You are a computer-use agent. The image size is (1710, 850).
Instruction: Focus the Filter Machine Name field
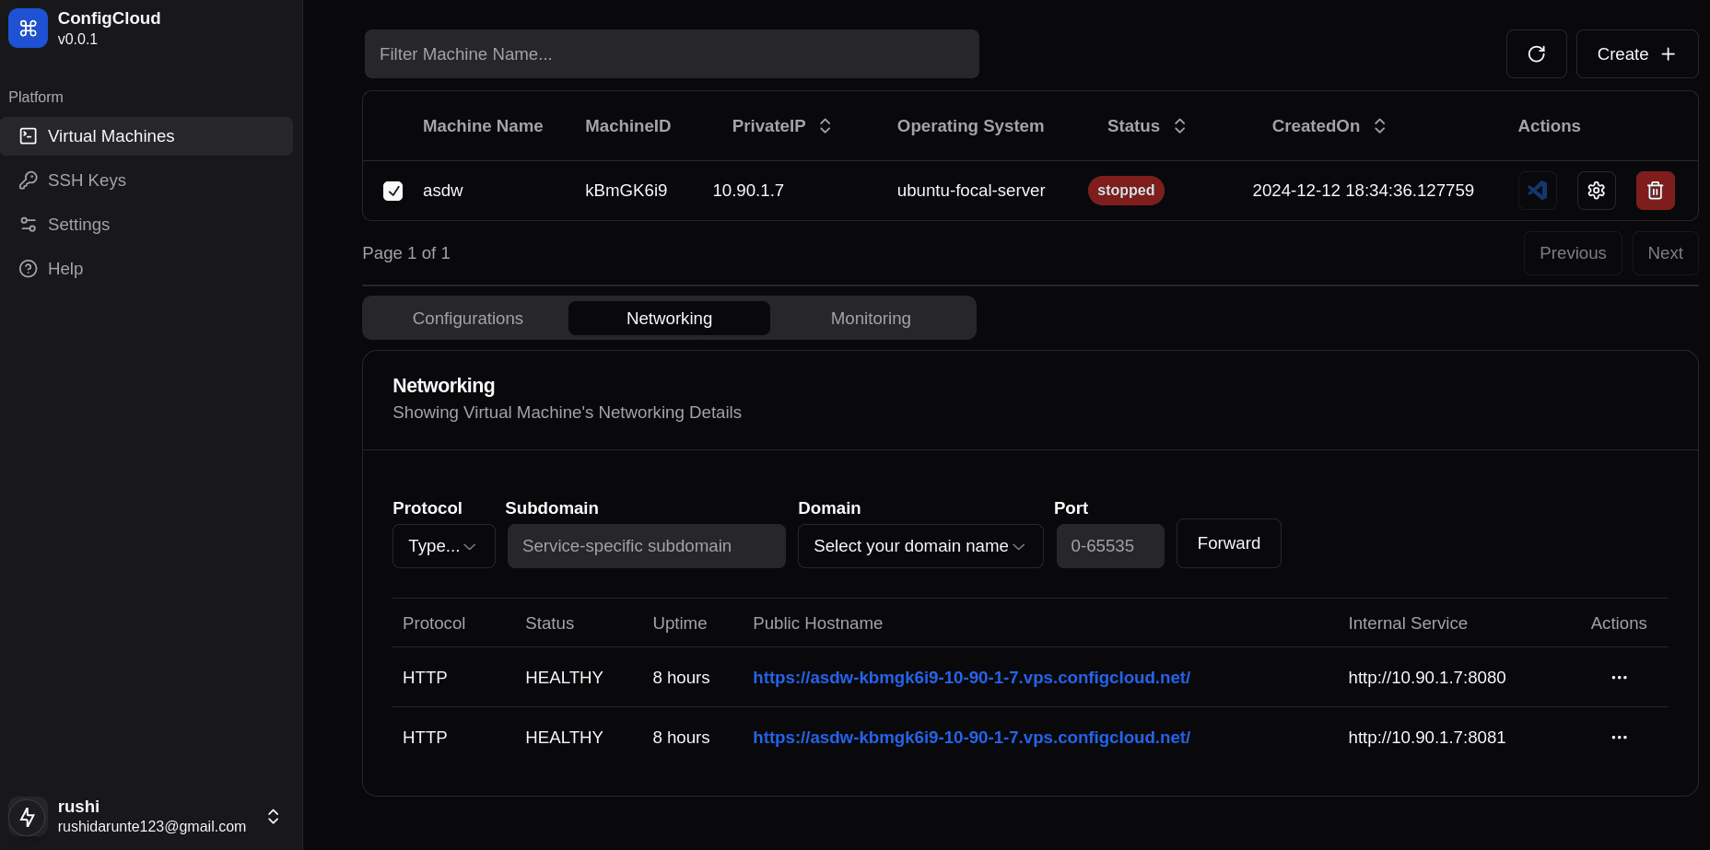pyautogui.click(x=672, y=54)
